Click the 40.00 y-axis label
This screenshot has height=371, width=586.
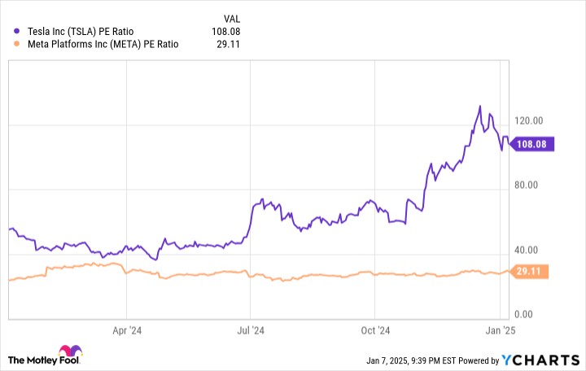point(526,250)
